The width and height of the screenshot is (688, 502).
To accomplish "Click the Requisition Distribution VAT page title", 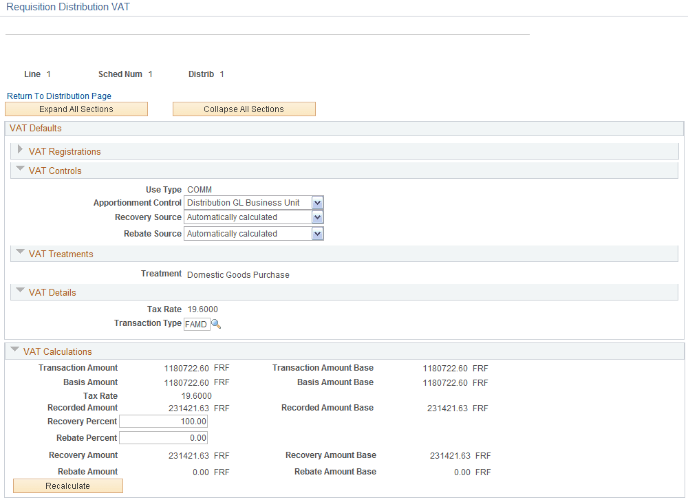I will click(x=68, y=7).
